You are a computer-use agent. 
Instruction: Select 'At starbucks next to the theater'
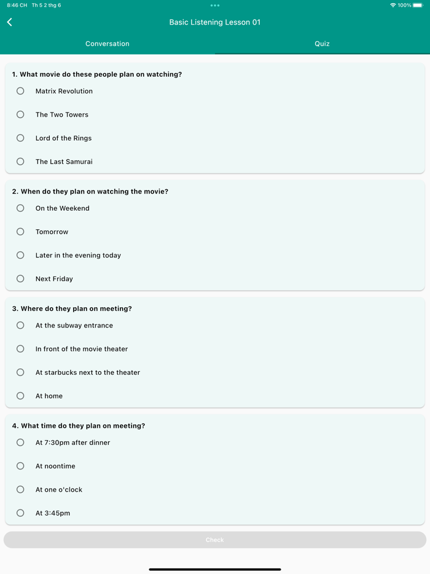pyautogui.click(x=20, y=372)
